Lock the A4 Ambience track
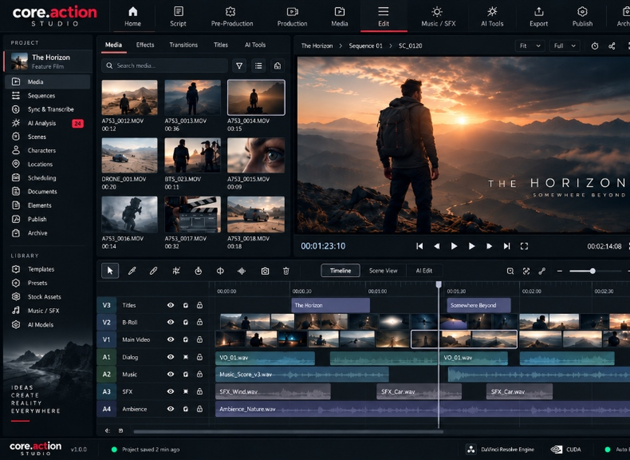 199,409
